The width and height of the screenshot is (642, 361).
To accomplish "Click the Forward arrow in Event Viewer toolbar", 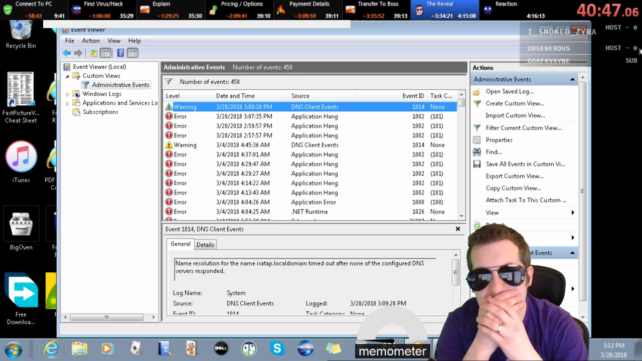I will coord(78,53).
